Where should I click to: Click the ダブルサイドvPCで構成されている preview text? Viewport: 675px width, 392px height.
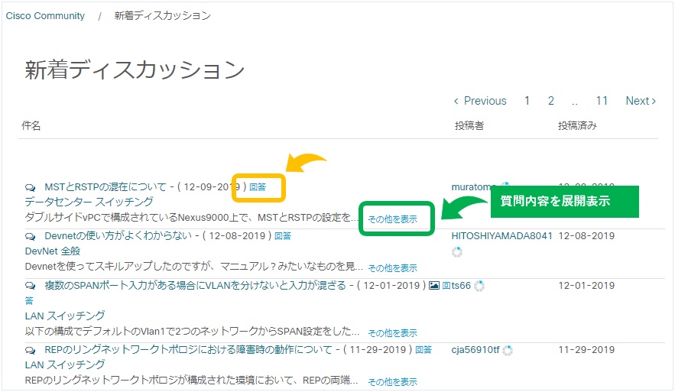(192, 218)
